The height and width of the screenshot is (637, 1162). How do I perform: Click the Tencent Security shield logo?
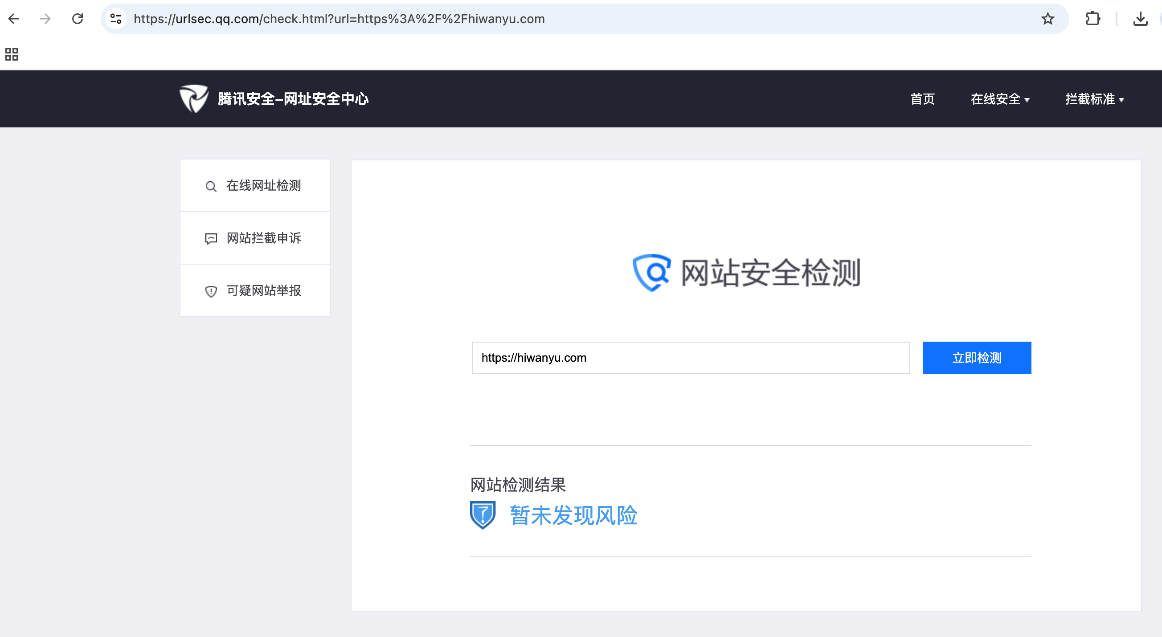(194, 98)
